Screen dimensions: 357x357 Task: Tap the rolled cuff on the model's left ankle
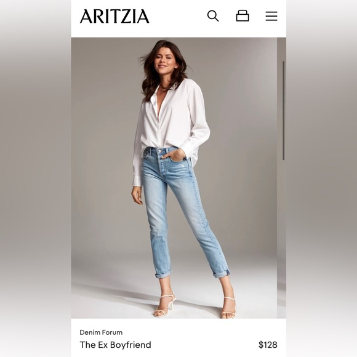pyautogui.click(x=221, y=273)
